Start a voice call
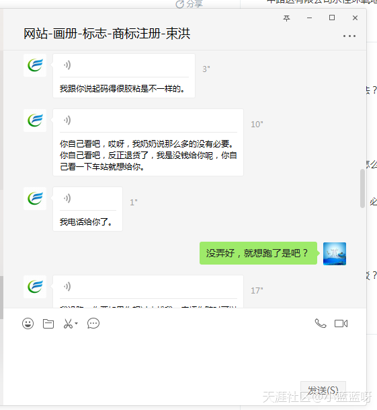Screen dimensions: 377x410 point(321,323)
